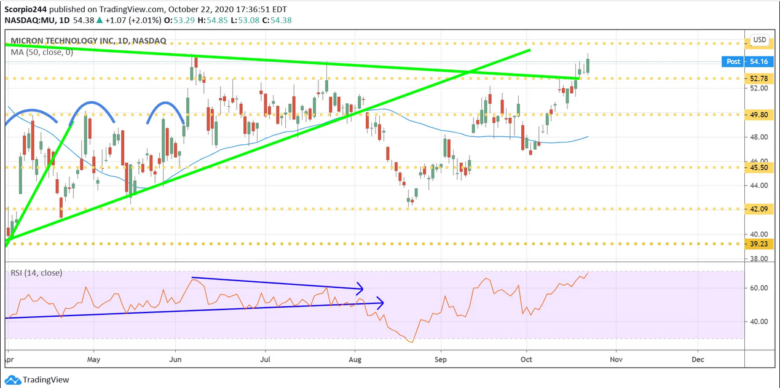Screen dimensions: 780x388
Task: Click the 48.00 price axis value
Action: 759,137
